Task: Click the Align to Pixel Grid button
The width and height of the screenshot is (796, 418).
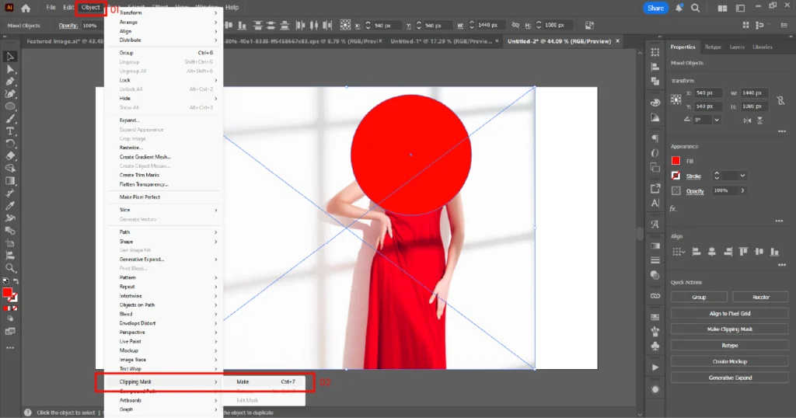Action: tap(729, 314)
